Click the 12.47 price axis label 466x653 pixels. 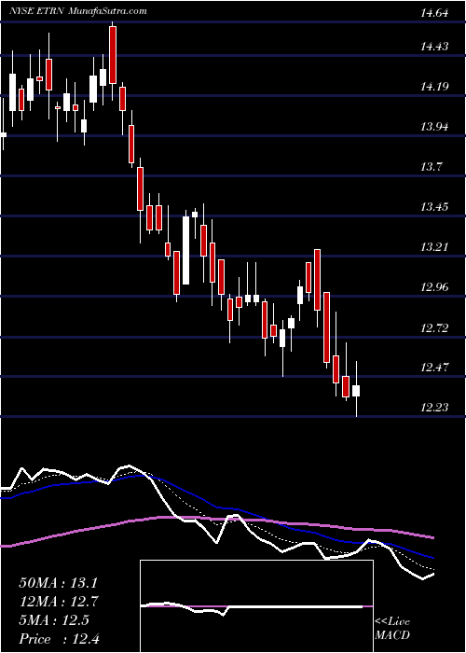(435, 368)
